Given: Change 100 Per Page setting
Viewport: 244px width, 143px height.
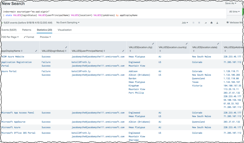Looking at the screenshot, I should (x=10, y=37).
